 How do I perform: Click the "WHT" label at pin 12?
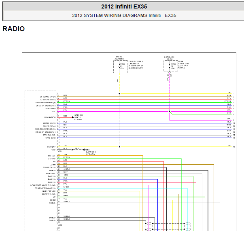coord(66,125)
